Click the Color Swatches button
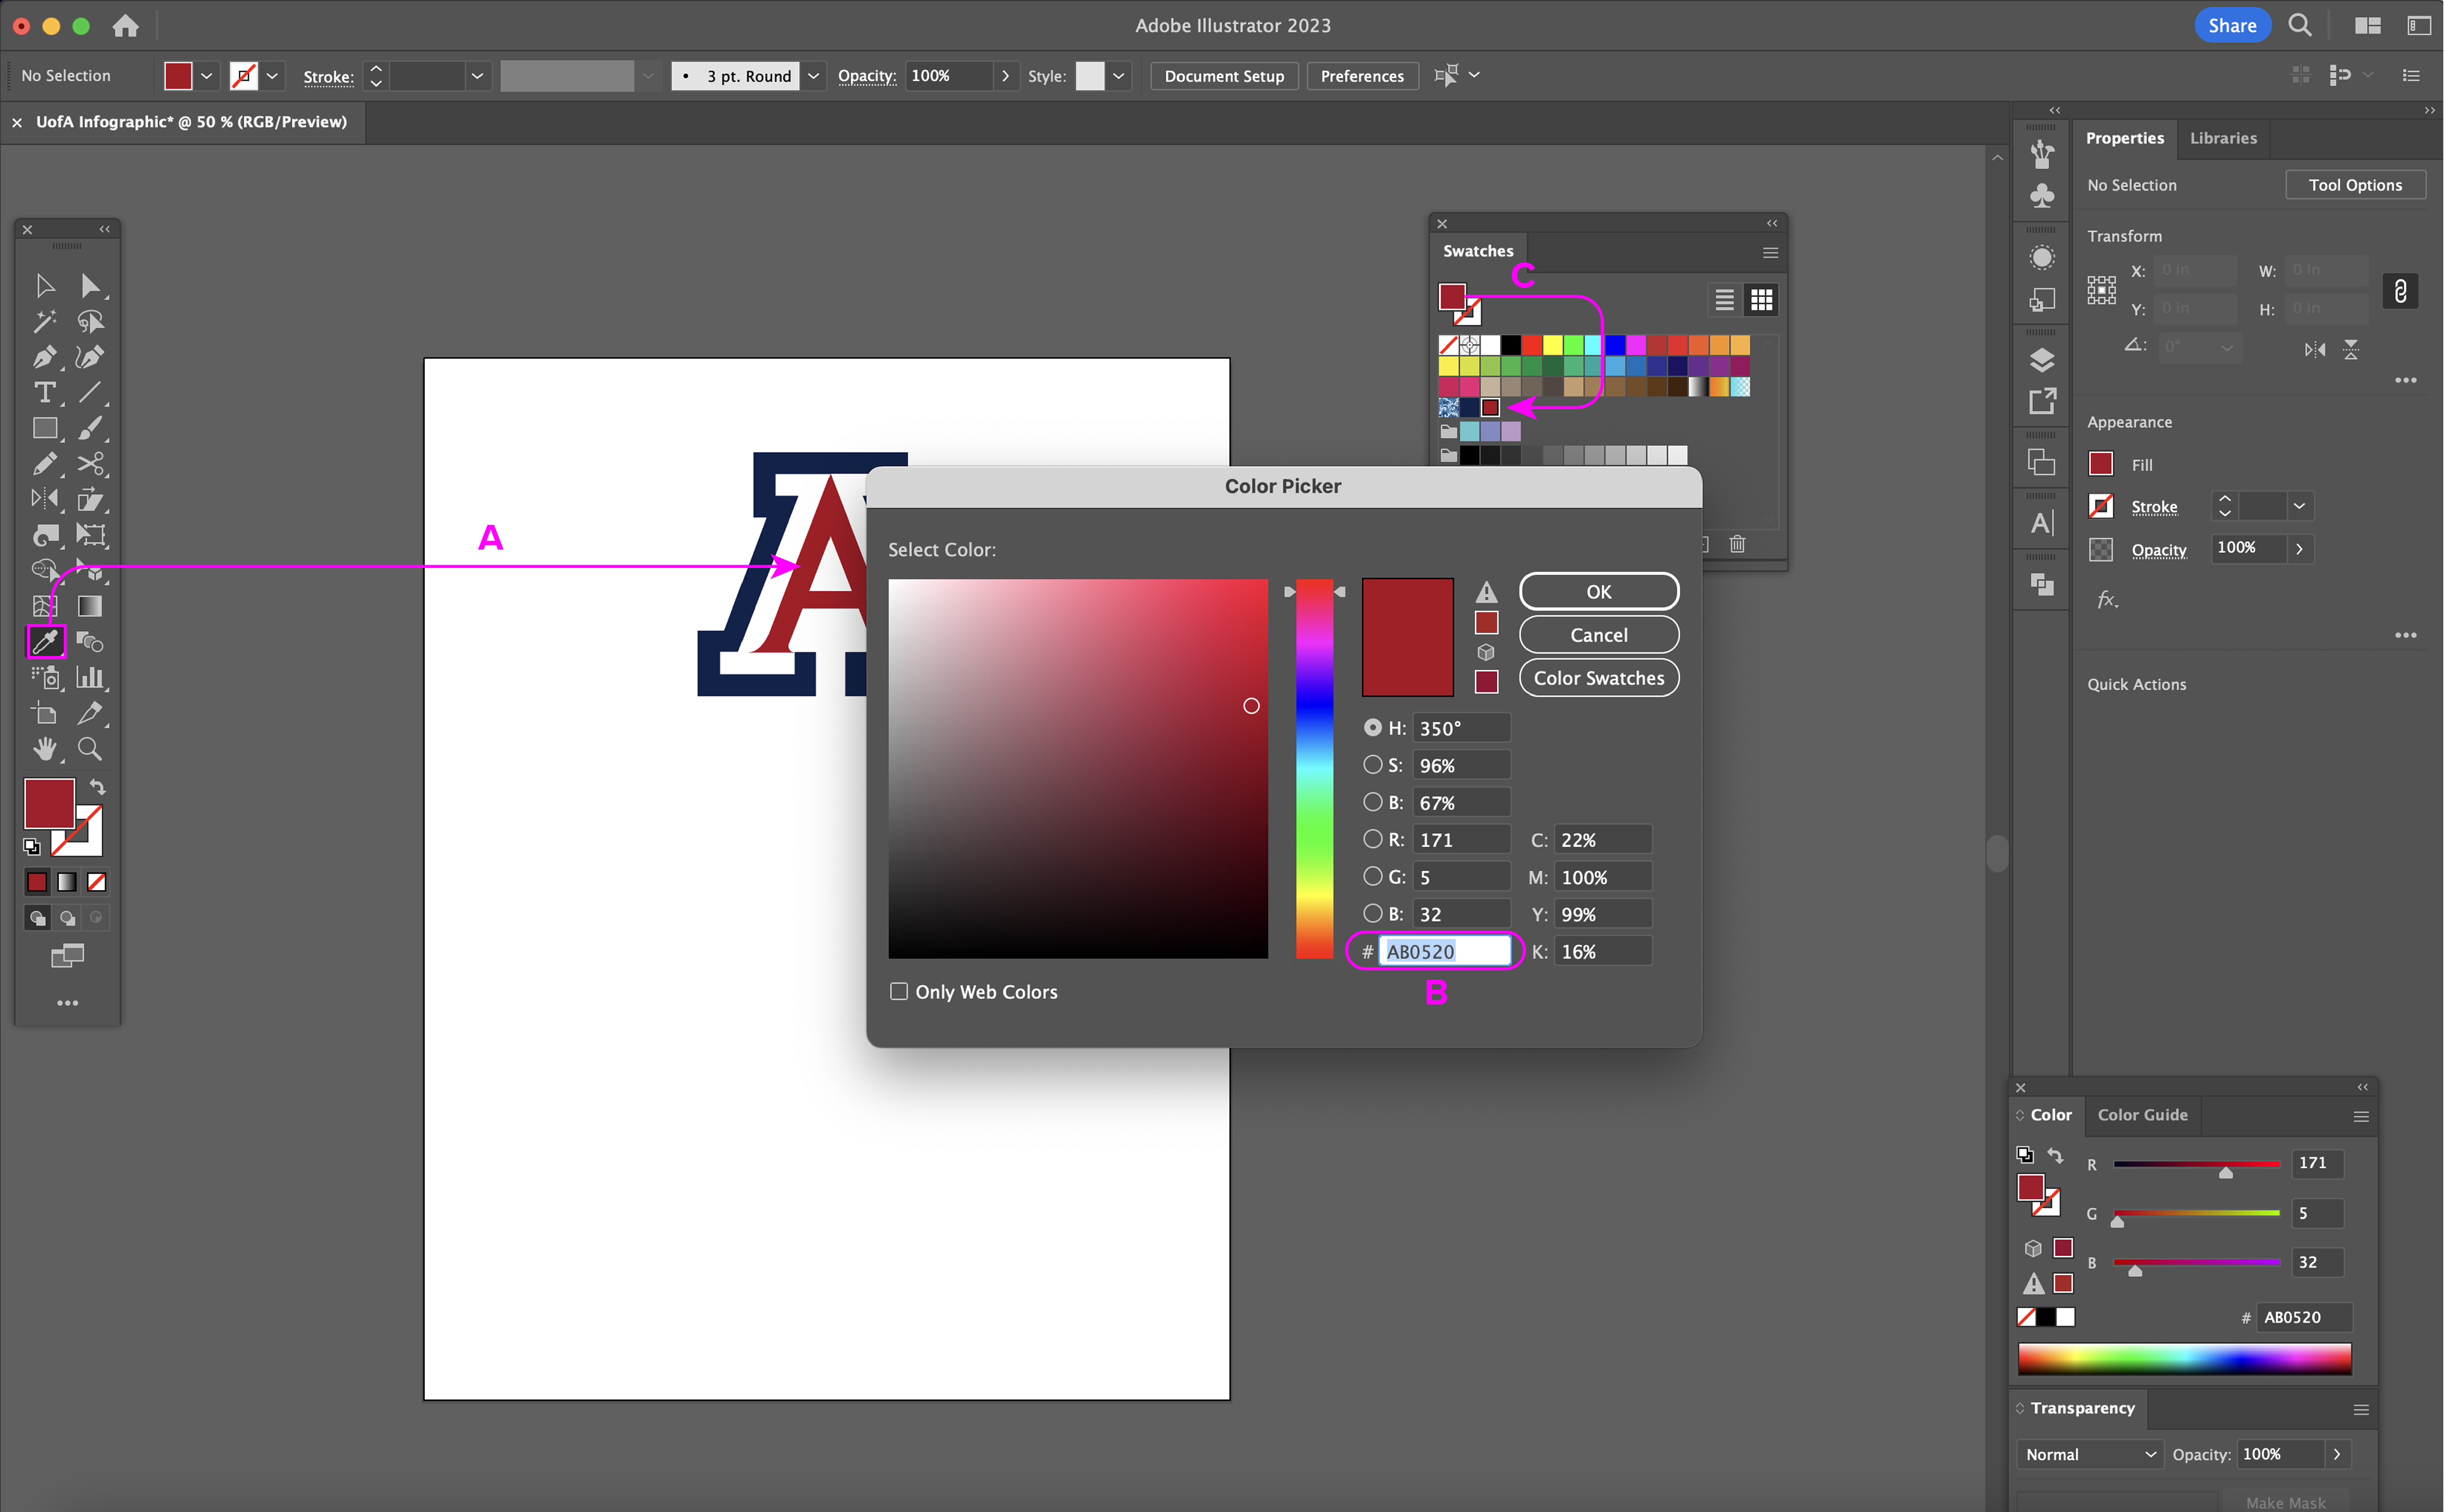 (1598, 678)
